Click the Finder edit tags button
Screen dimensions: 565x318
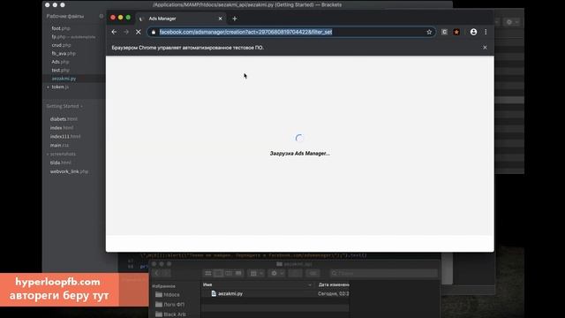pyautogui.click(x=313, y=273)
